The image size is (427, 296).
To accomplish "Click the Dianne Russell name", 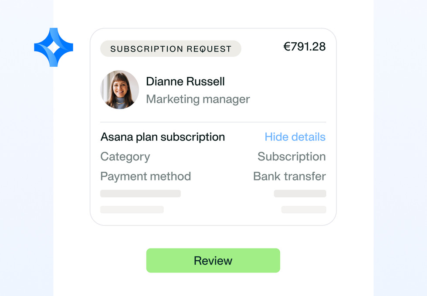I will pyautogui.click(x=185, y=82).
